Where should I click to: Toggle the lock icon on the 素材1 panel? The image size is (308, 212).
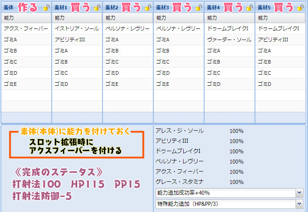tap(97, 8)
